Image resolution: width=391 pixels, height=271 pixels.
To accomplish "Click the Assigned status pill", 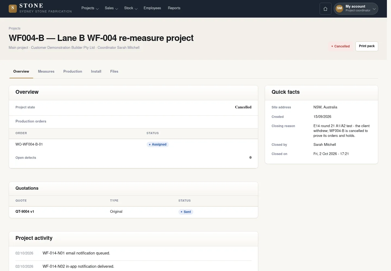I will pyautogui.click(x=158, y=144).
